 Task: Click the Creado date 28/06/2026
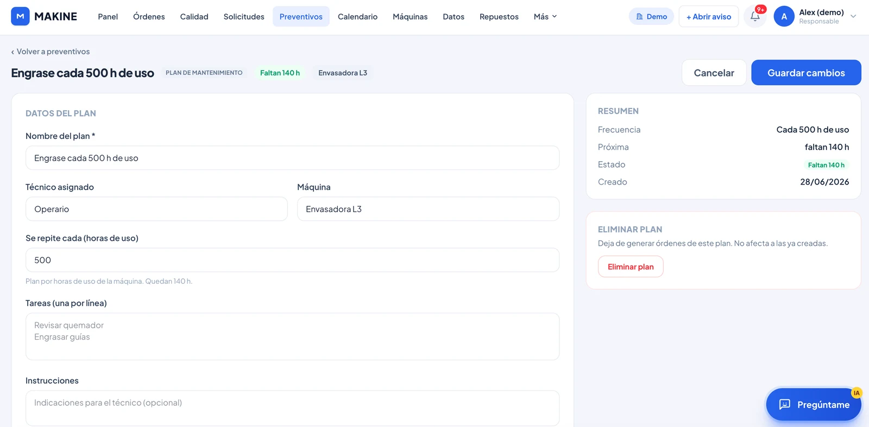pos(824,182)
